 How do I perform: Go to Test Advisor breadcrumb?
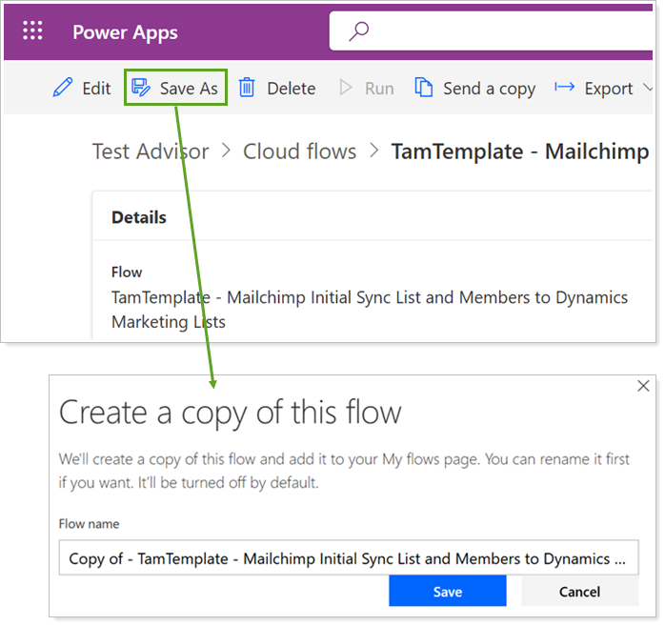click(x=150, y=151)
